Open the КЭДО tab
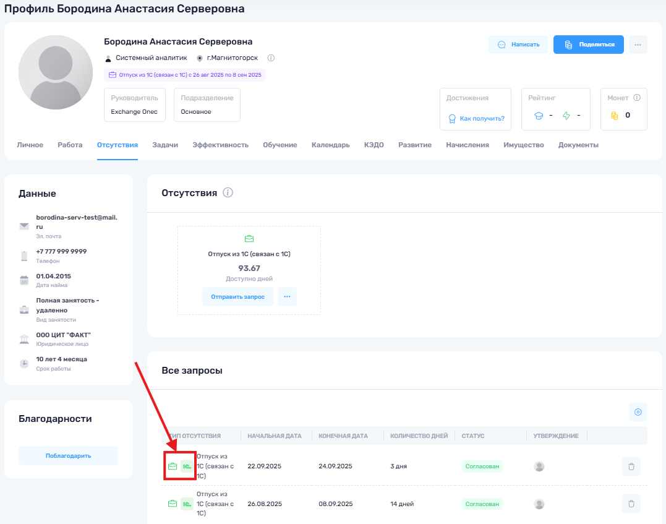The width and height of the screenshot is (666, 524). tap(374, 145)
